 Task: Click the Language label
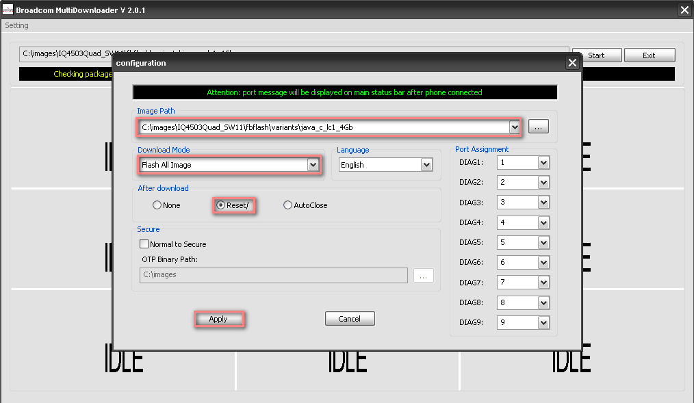352,150
